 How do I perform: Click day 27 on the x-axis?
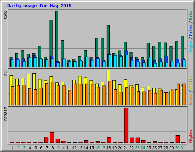click(x=160, y=148)
